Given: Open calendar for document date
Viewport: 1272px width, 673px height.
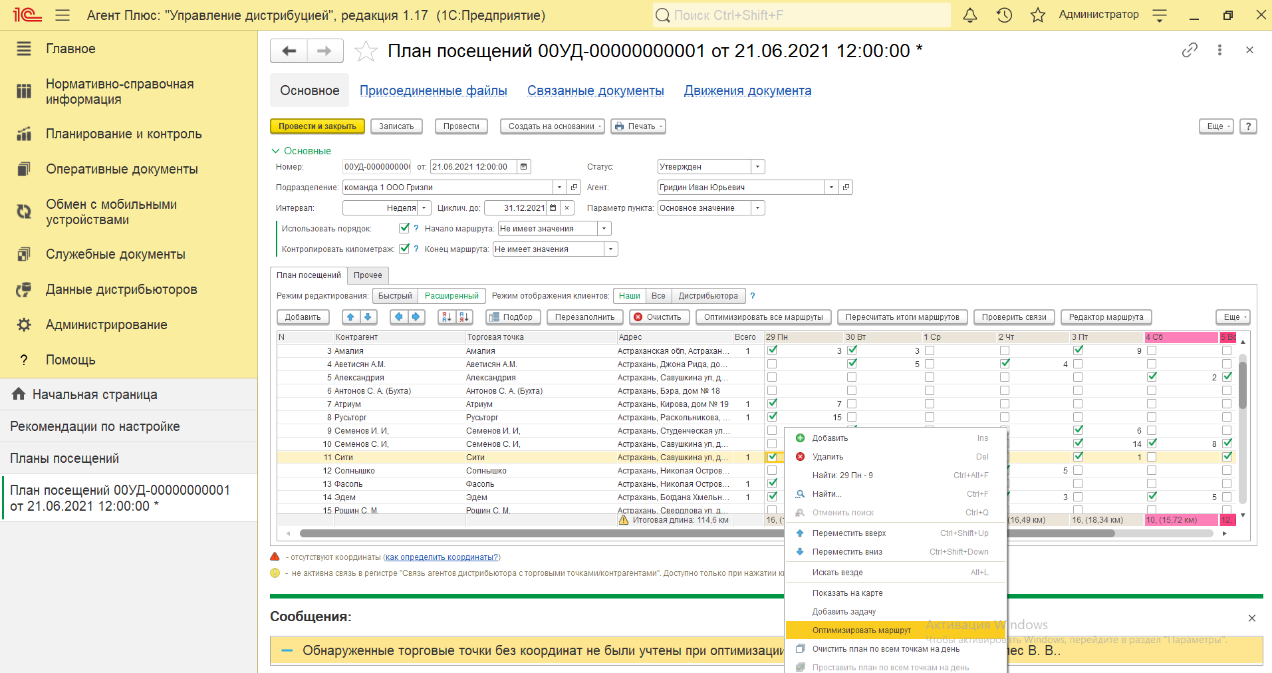Looking at the screenshot, I should coord(523,167).
